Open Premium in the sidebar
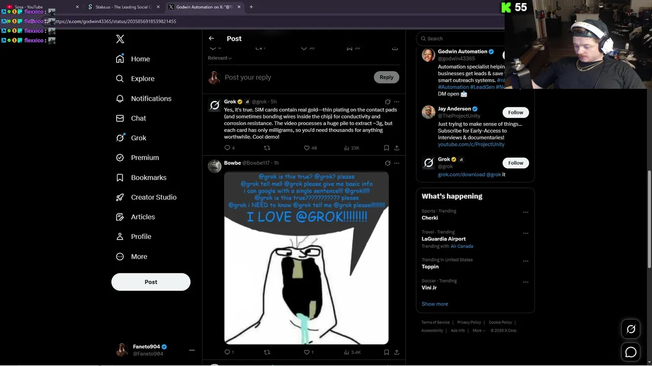This screenshot has width=652, height=366. (x=138, y=158)
